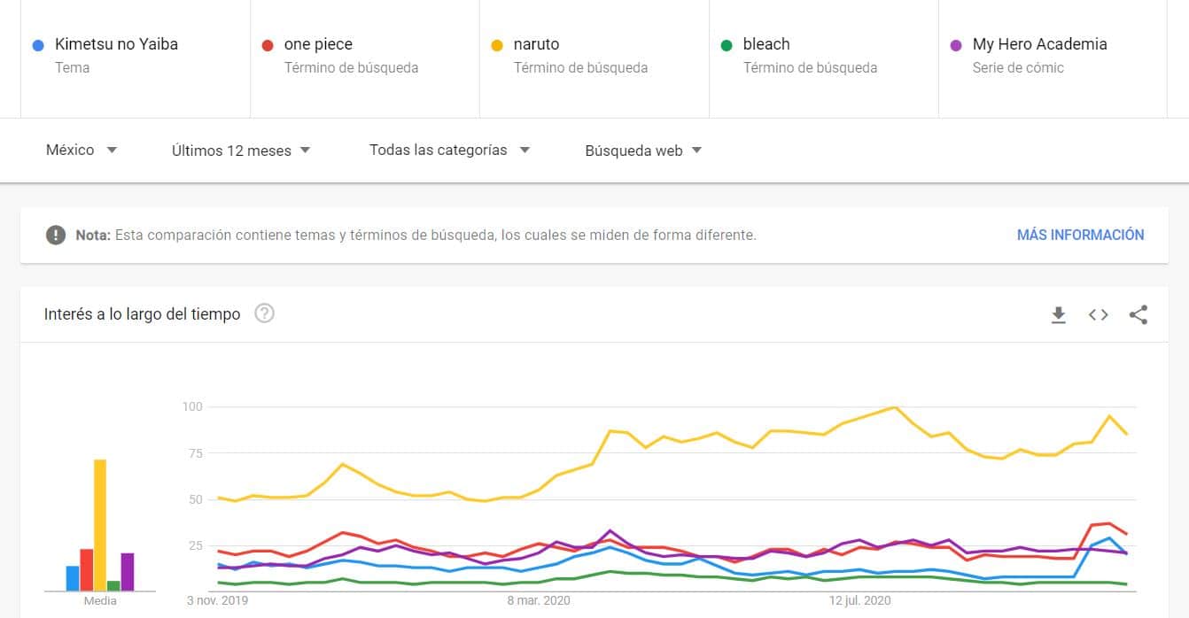Click the green dot beside bleach
1189x618 pixels.
click(726, 45)
